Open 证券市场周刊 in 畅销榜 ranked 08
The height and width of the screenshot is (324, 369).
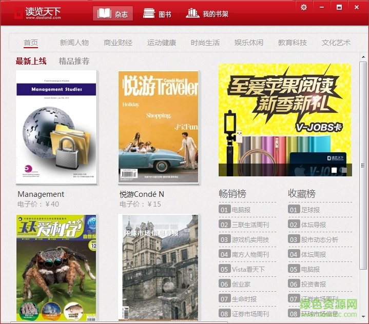click(x=250, y=314)
